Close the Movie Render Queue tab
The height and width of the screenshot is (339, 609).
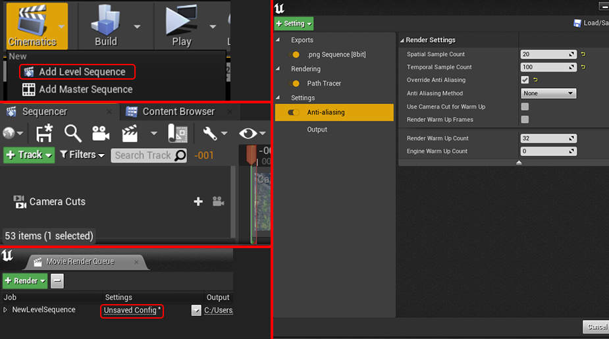coord(136,262)
